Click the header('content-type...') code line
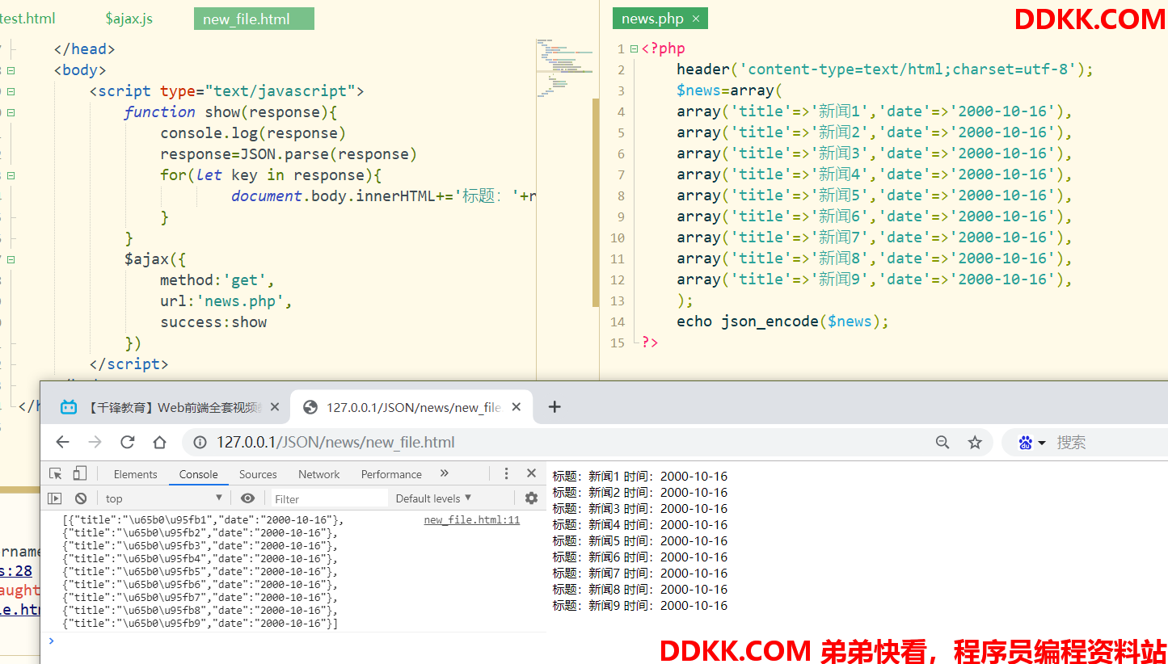This screenshot has width=1168, height=664. tap(885, 69)
